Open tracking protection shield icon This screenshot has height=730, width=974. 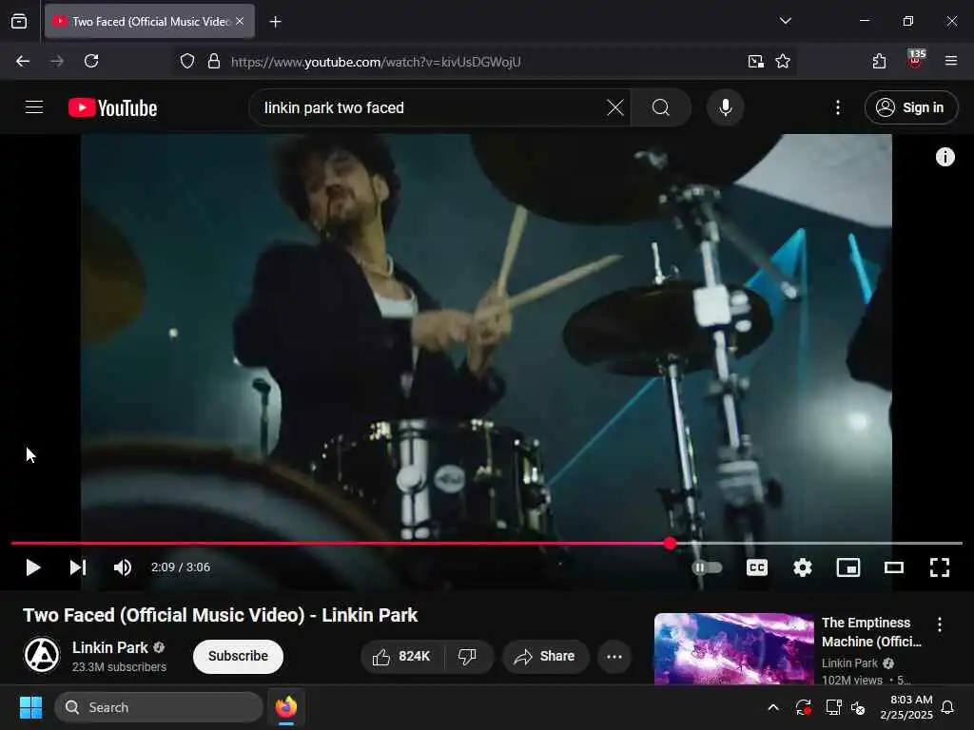tap(187, 62)
